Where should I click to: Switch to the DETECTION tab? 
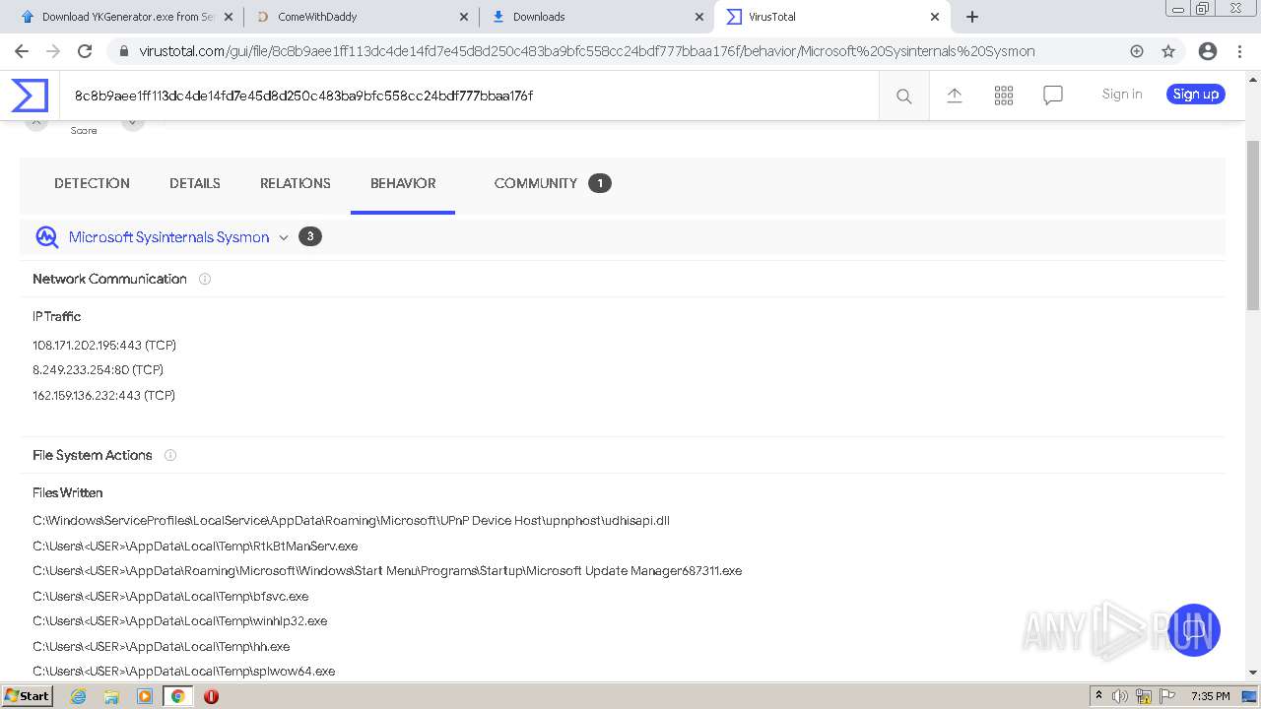click(92, 183)
